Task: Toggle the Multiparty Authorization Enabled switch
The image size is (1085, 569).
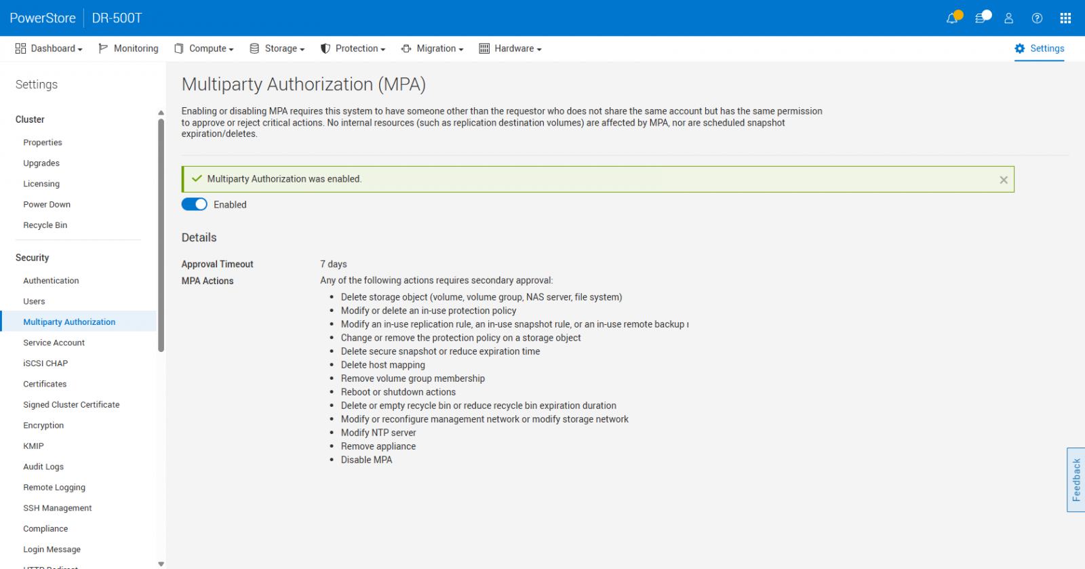Action: pos(195,205)
